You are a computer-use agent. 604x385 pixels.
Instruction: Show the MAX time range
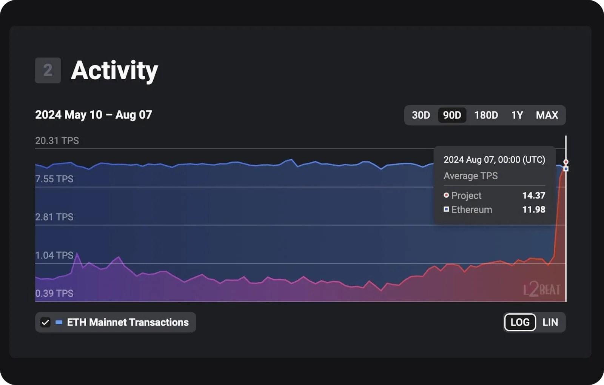tap(547, 115)
